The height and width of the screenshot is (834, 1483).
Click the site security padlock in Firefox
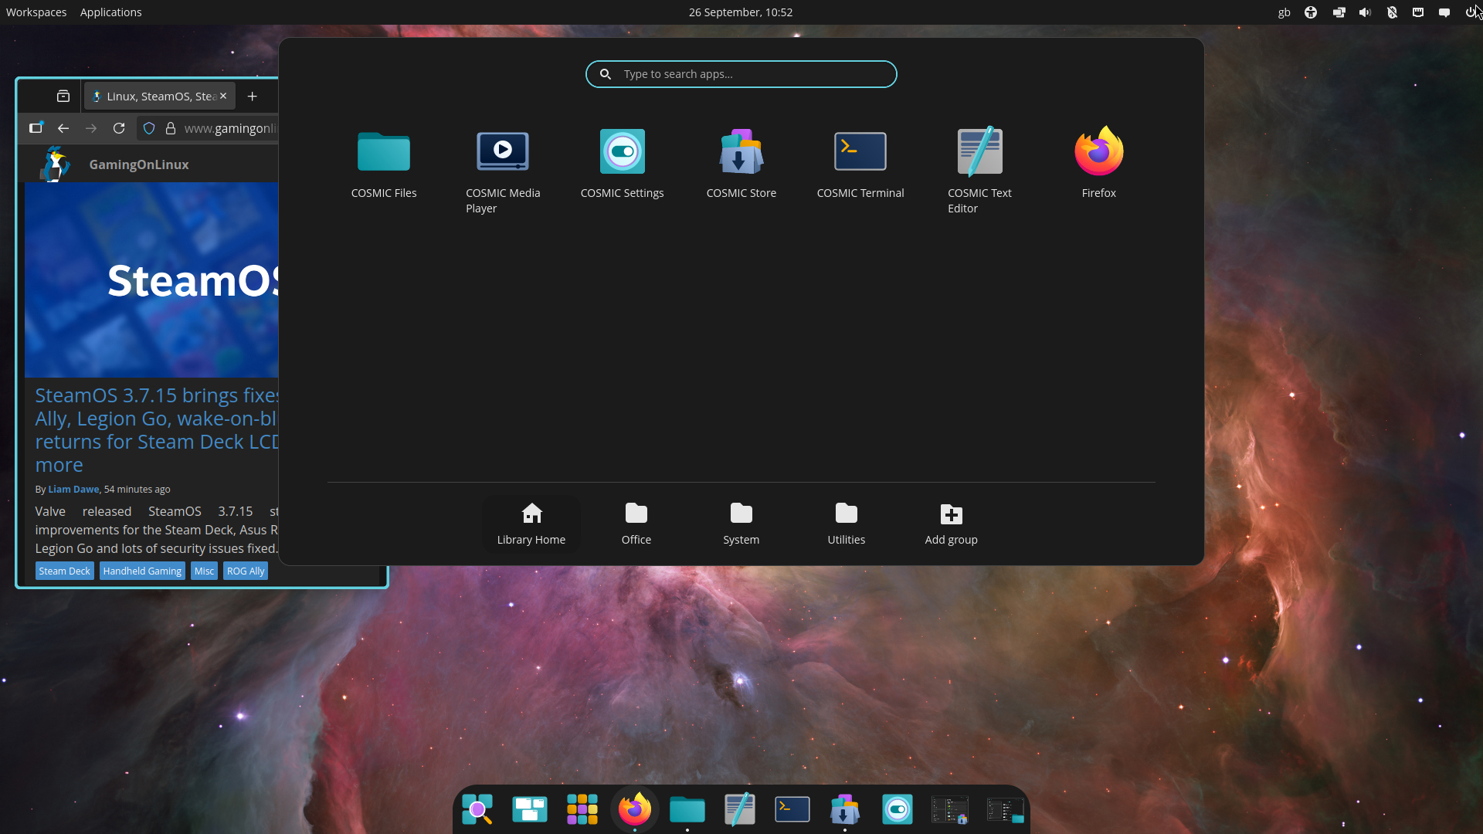click(171, 128)
